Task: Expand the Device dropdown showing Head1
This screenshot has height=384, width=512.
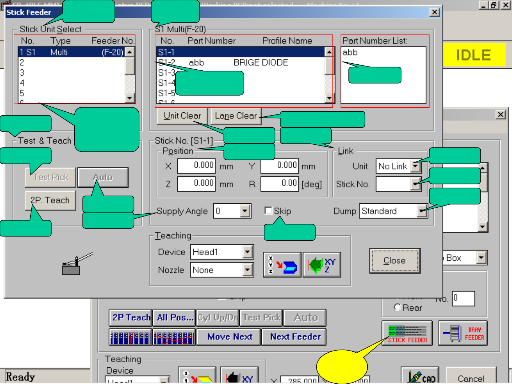Action: (x=247, y=252)
